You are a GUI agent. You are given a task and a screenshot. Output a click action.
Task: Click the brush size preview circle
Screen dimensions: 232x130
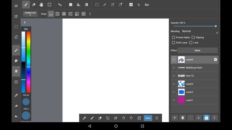point(26,102)
